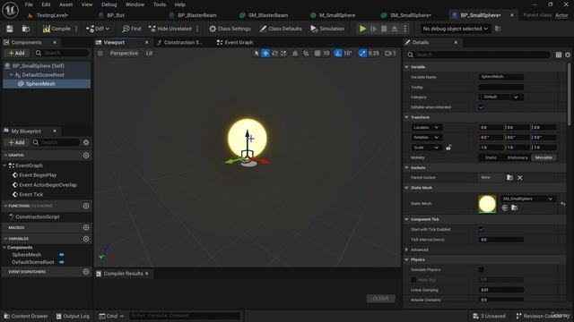Viewport: 574px width, 322px height.
Task: Open the Tools menu
Action: tap(160, 4)
